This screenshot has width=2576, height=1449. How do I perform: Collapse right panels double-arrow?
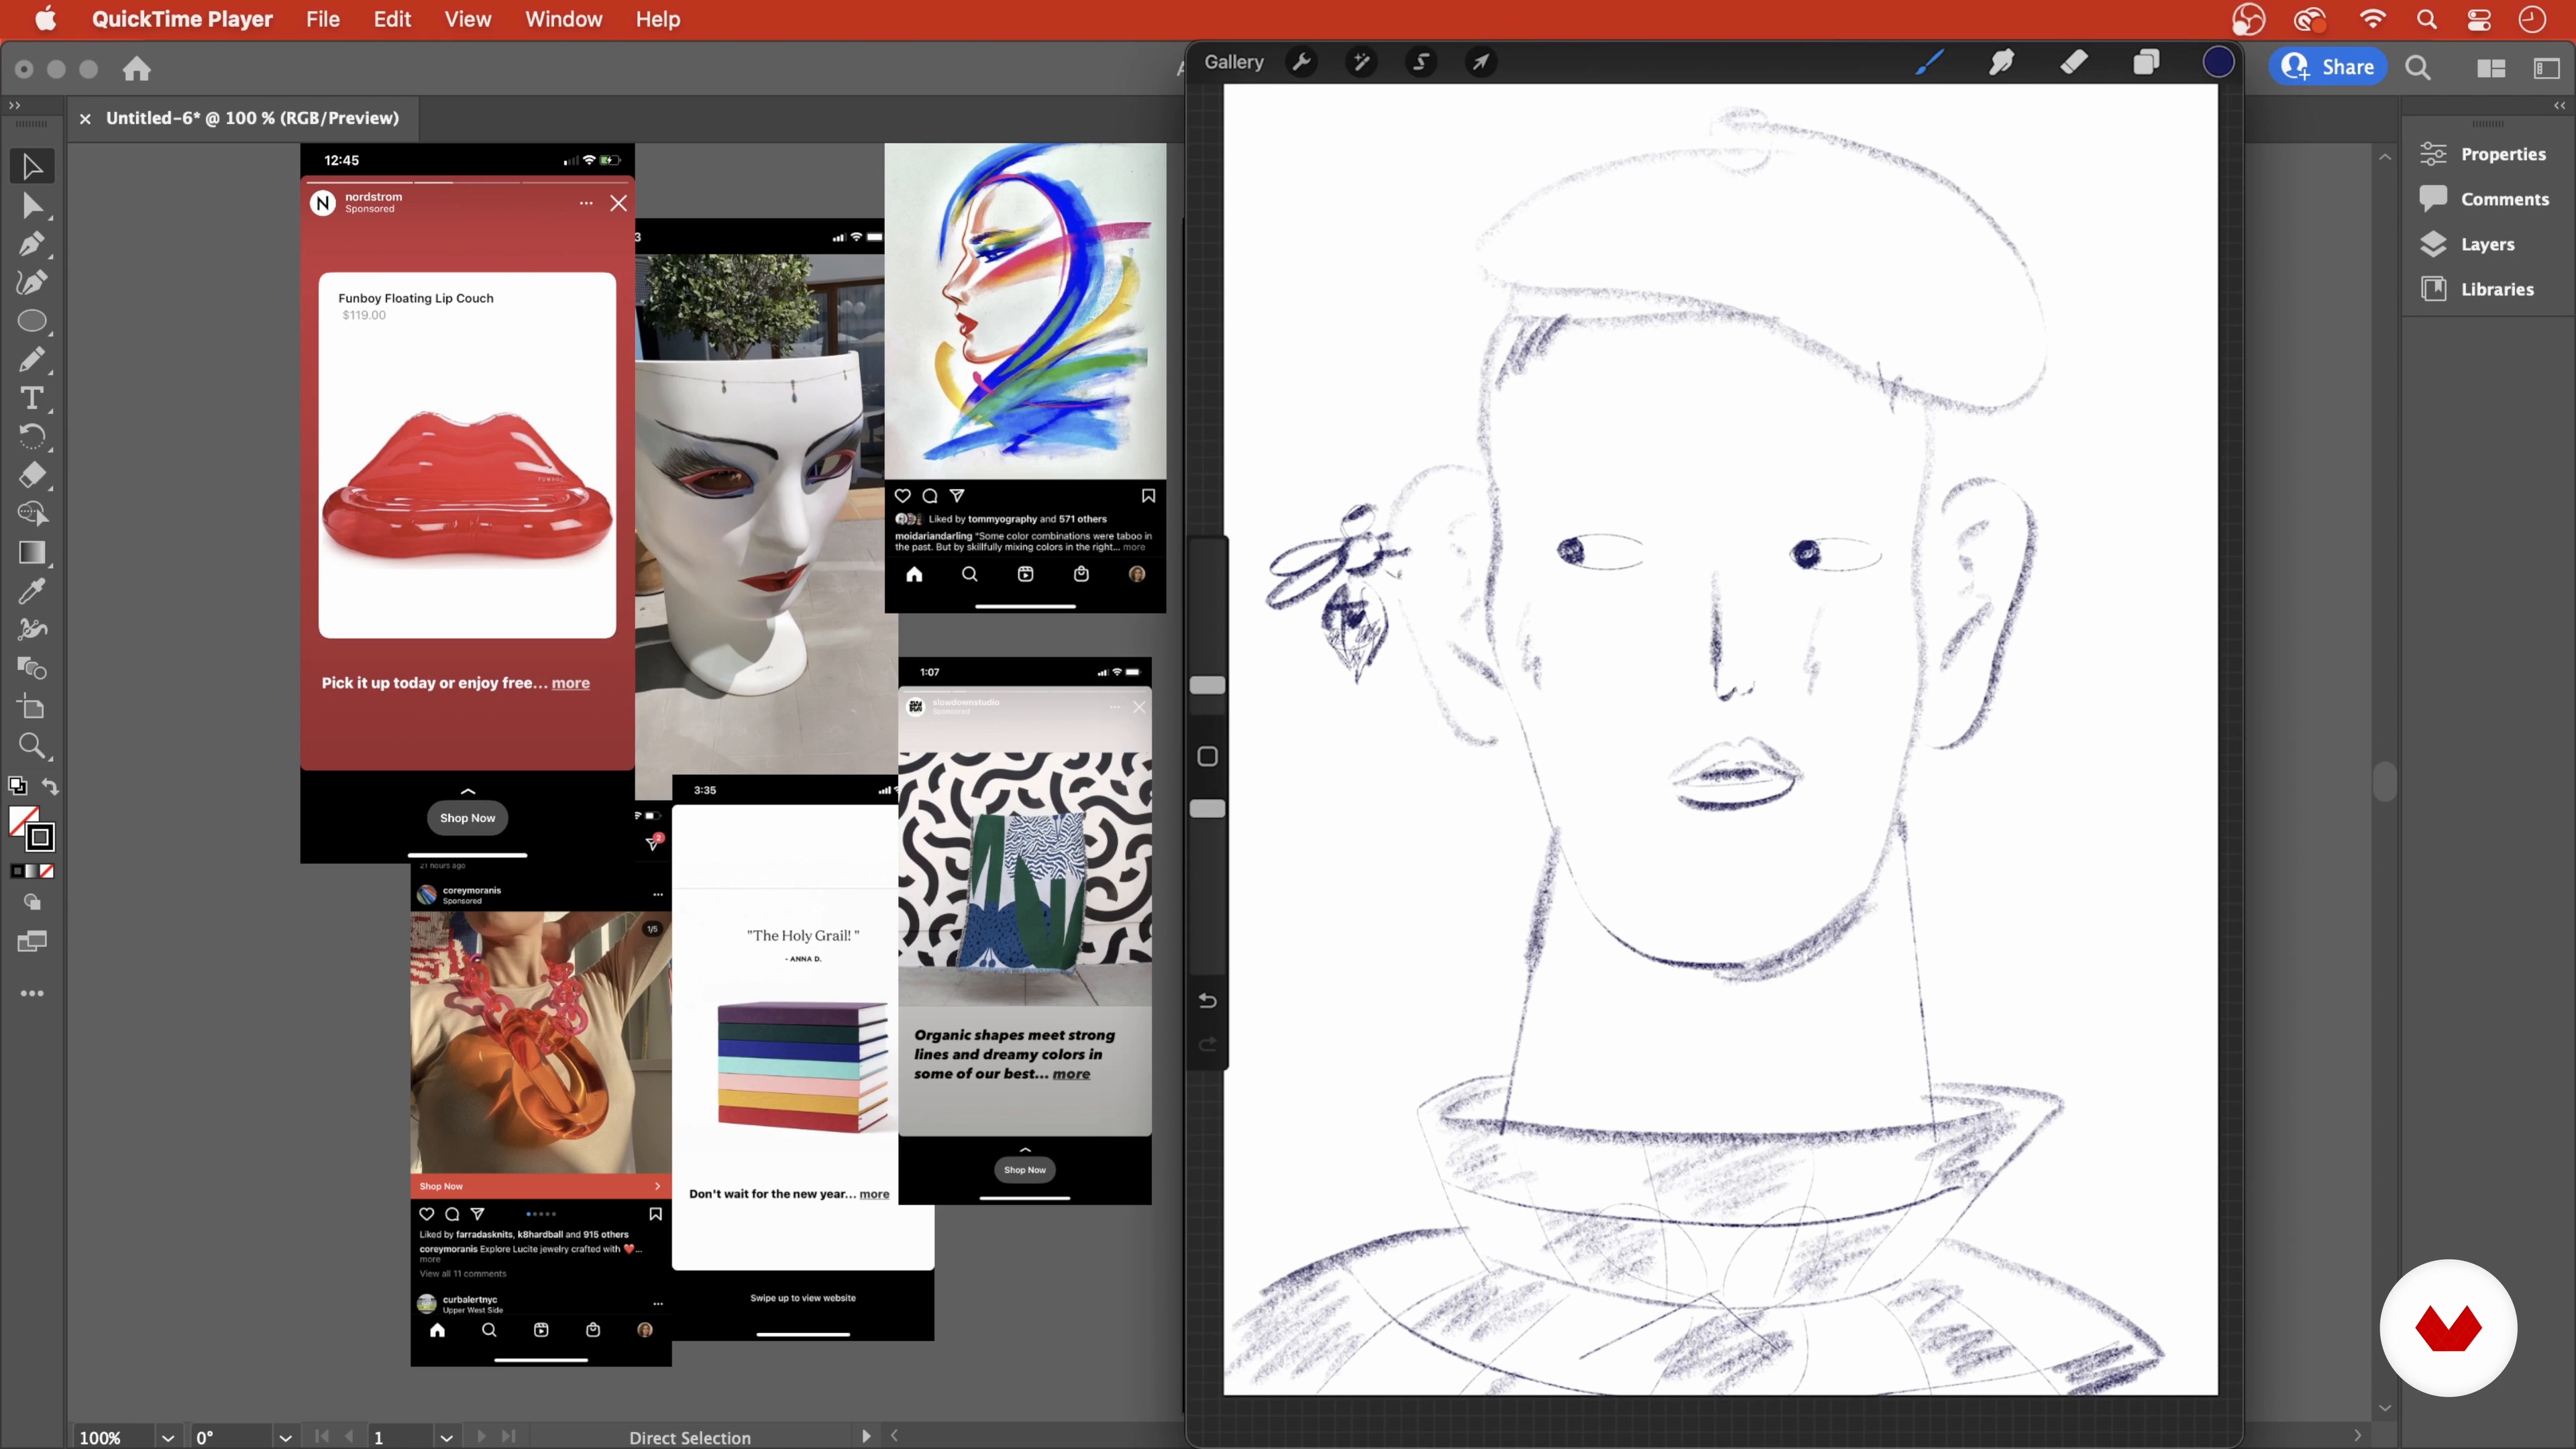(2559, 105)
